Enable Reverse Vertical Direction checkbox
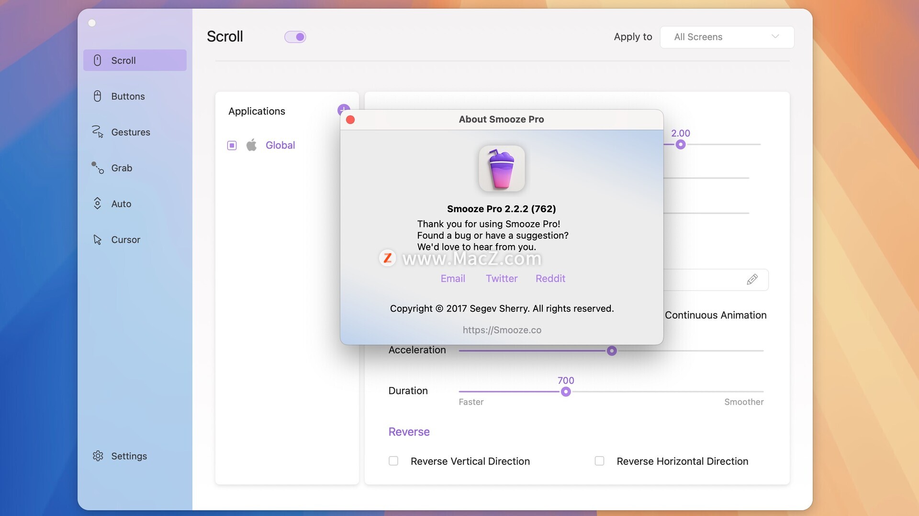Screen dimensions: 919x516 click(x=393, y=461)
